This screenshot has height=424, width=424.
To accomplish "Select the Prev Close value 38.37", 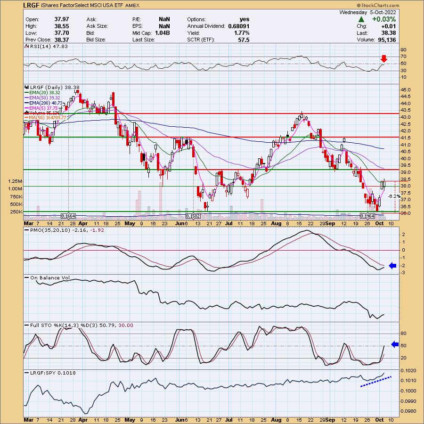I will click(x=62, y=40).
